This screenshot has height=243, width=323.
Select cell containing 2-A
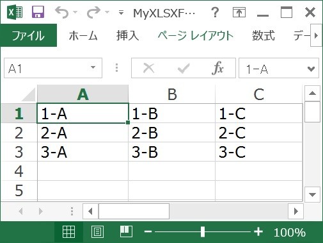[83, 133]
